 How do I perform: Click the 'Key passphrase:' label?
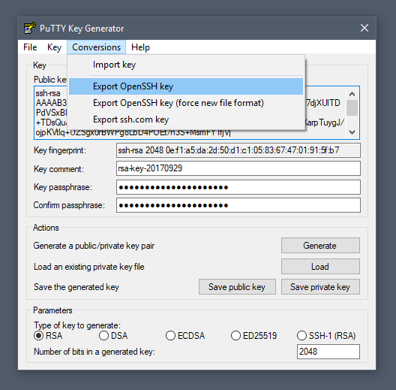click(63, 187)
